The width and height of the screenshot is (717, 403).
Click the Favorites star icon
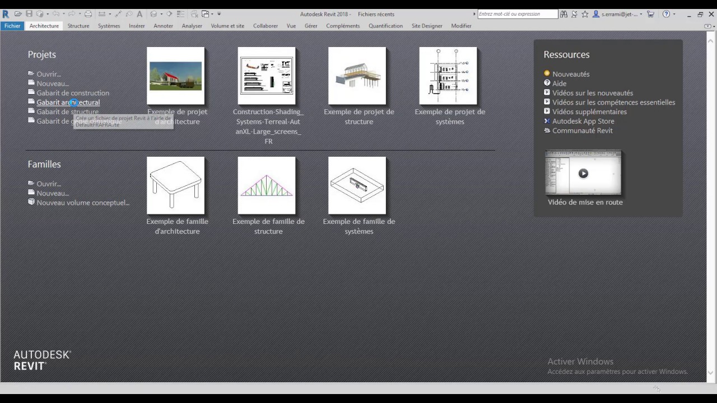pos(585,14)
